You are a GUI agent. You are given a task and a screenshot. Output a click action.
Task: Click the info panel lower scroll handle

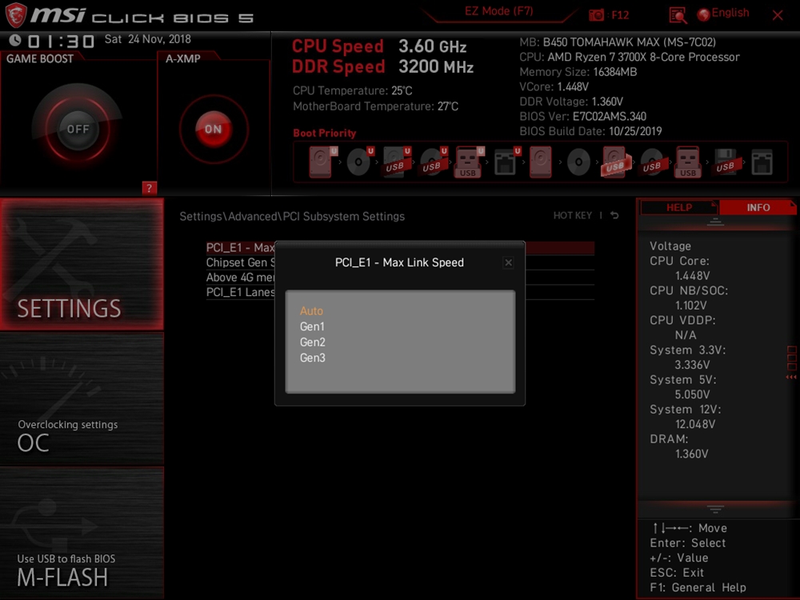point(715,509)
